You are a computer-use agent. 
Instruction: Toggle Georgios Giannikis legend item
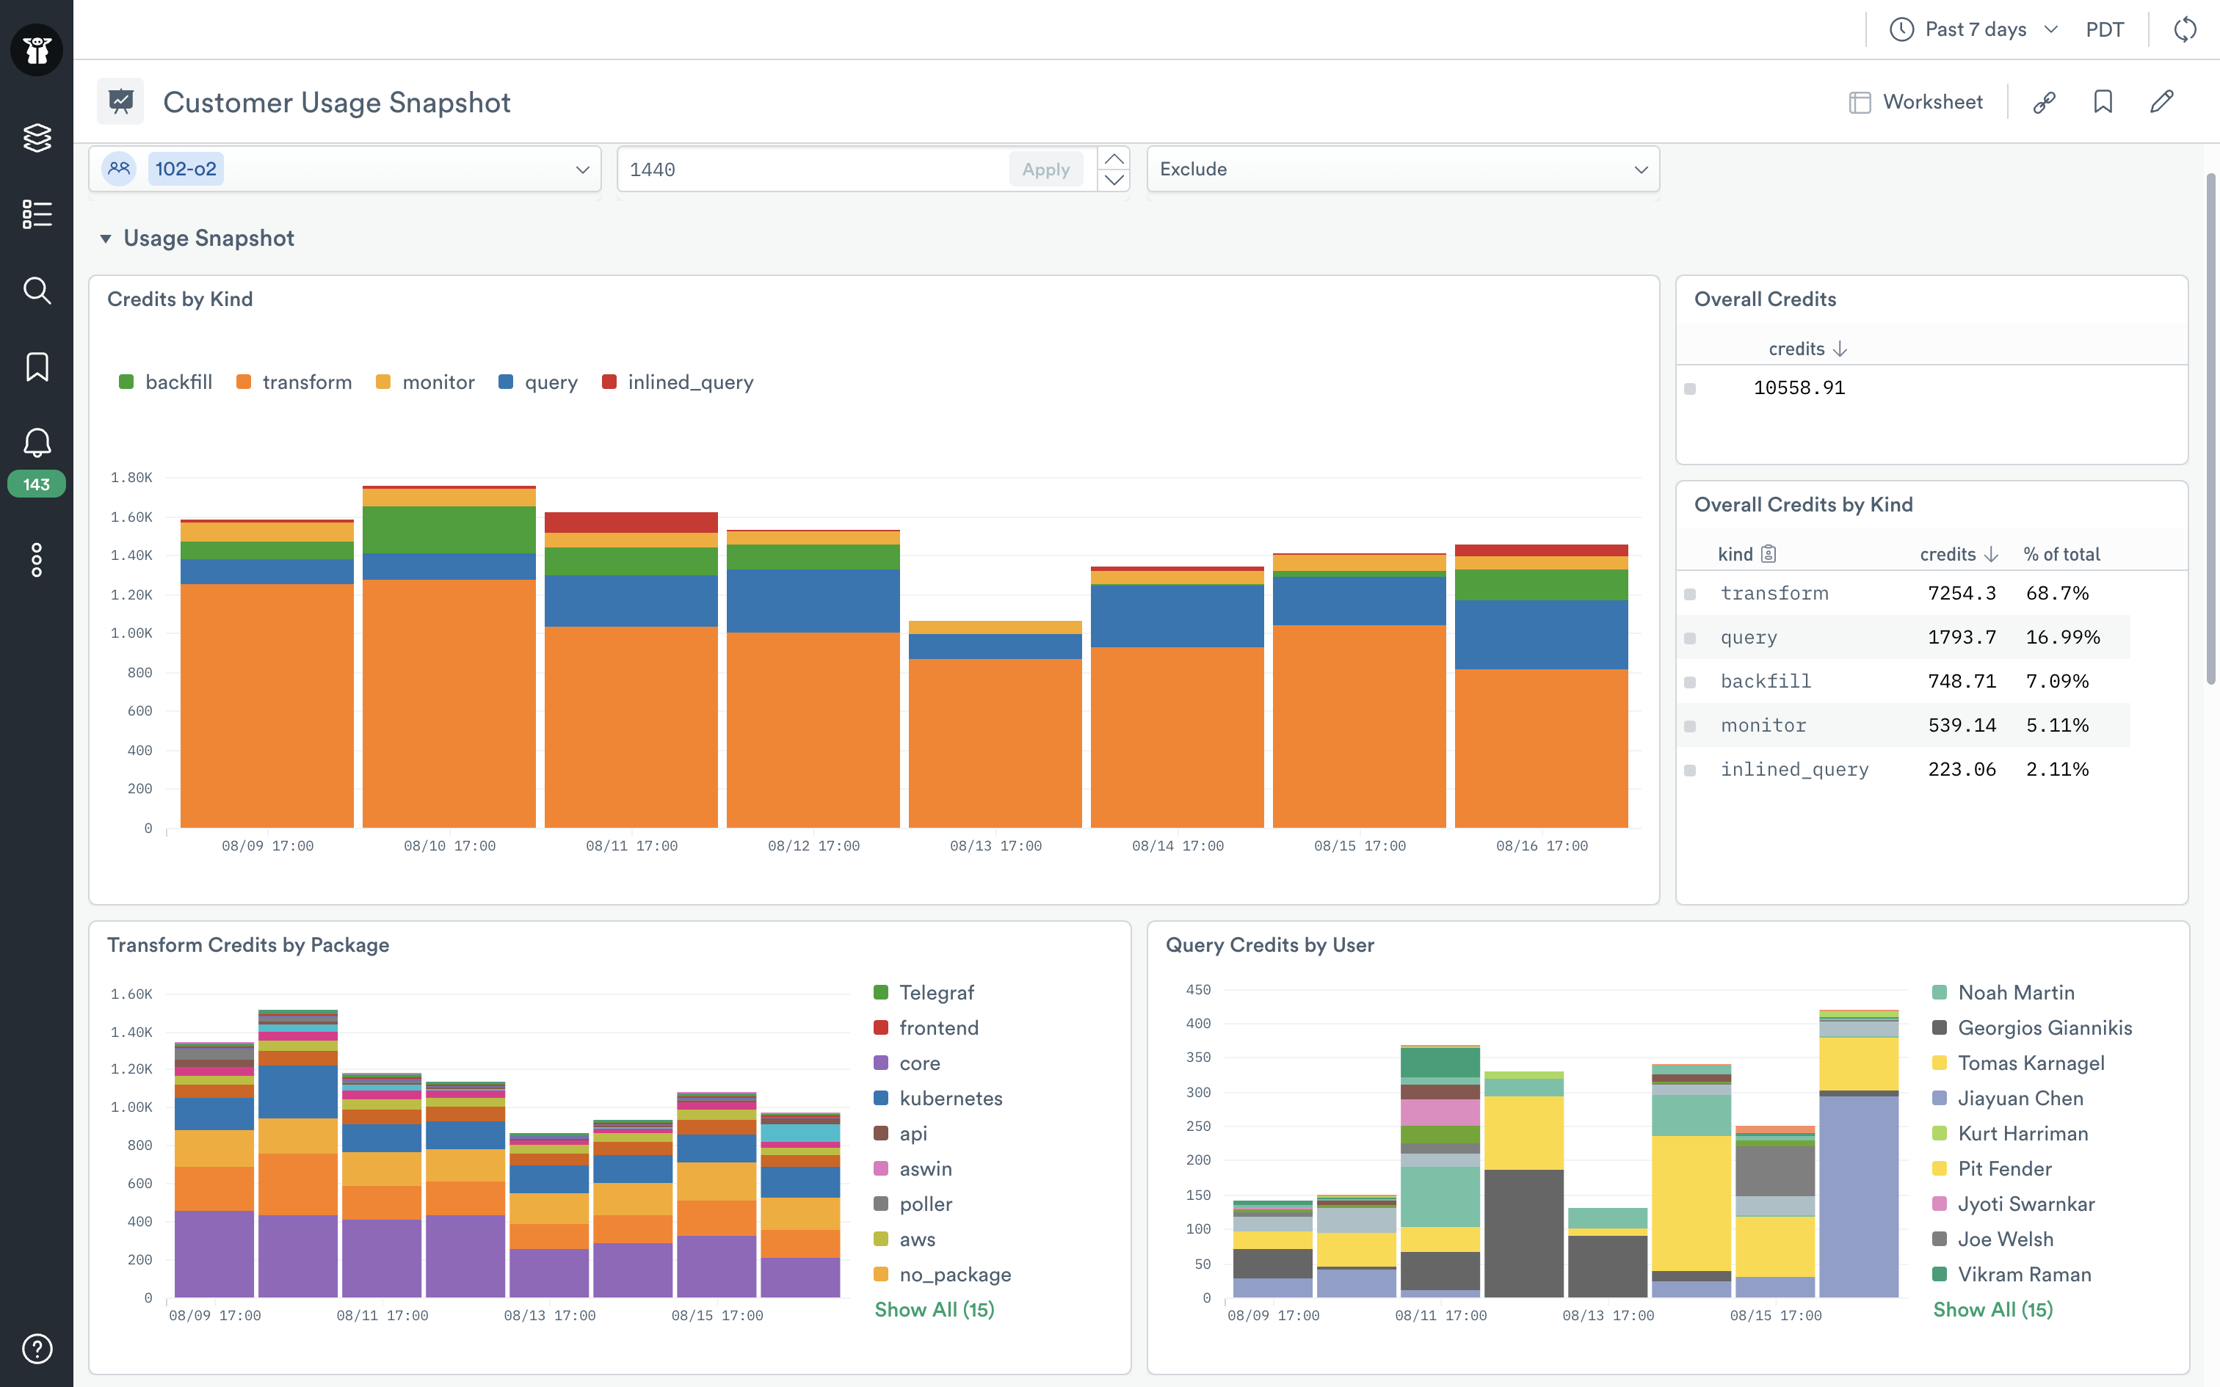[x=2032, y=1027]
